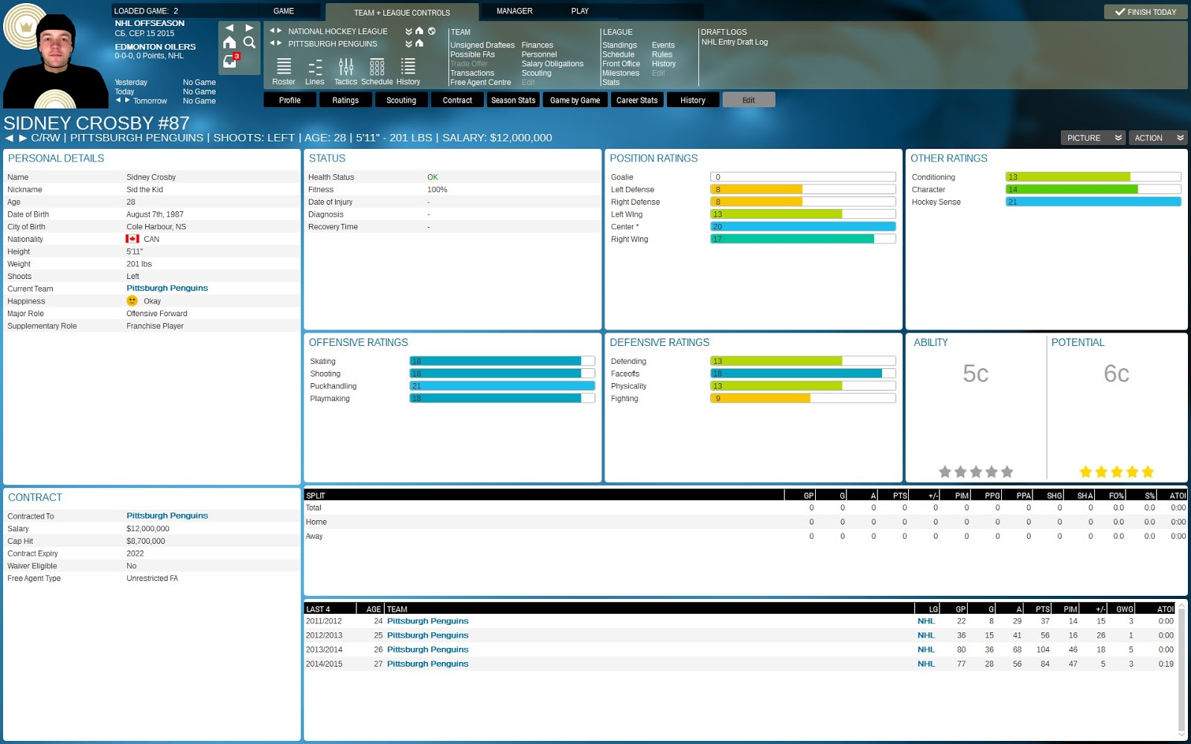Click the NHL league link in the 2011/2012 row
This screenshot has width=1191, height=744.
(x=926, y=621)
